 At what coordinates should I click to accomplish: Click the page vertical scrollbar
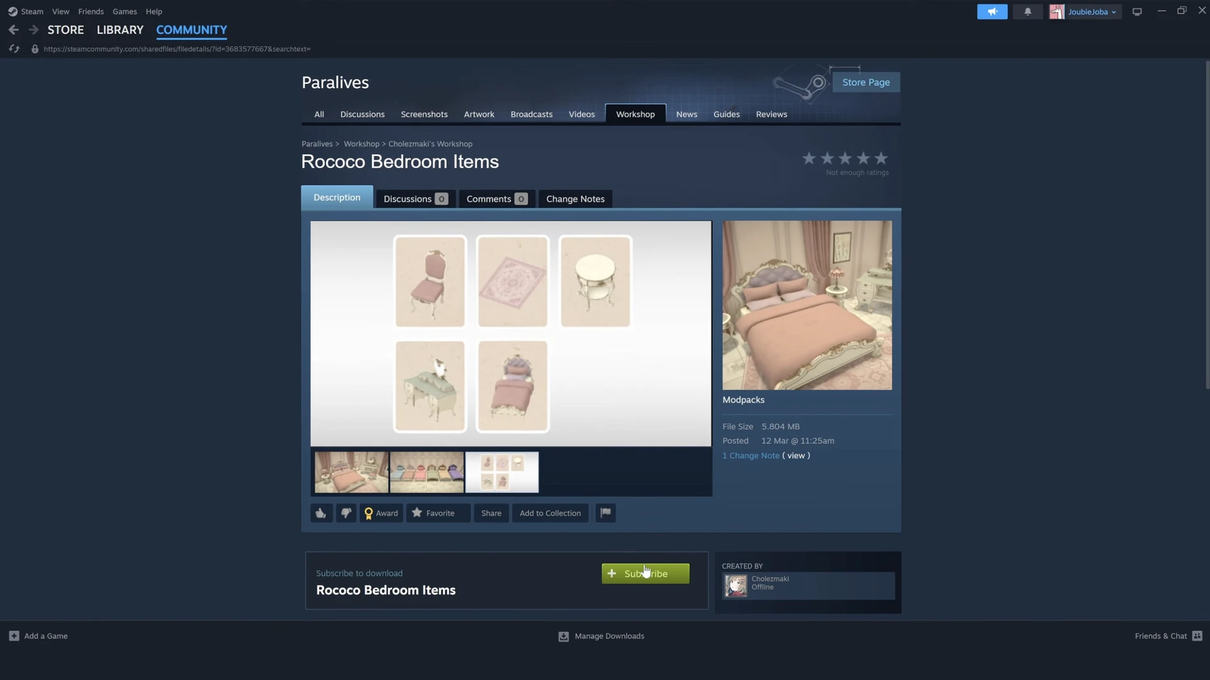(x=1206, y=225)
